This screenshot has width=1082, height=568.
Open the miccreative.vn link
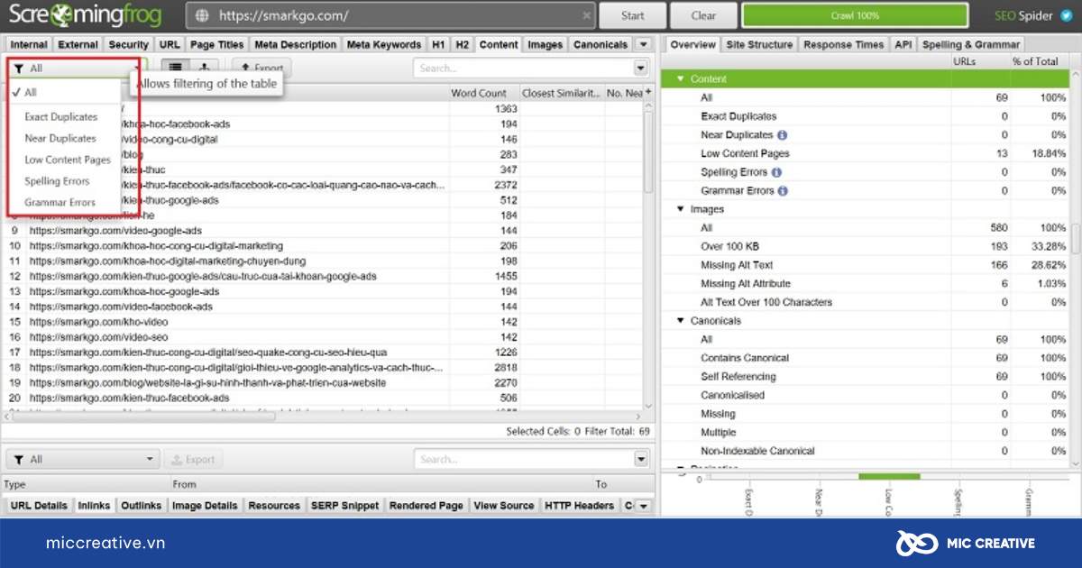tap(105, 543)
